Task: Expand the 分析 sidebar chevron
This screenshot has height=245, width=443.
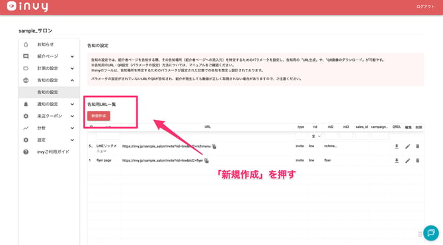Action: pos(72,128)
